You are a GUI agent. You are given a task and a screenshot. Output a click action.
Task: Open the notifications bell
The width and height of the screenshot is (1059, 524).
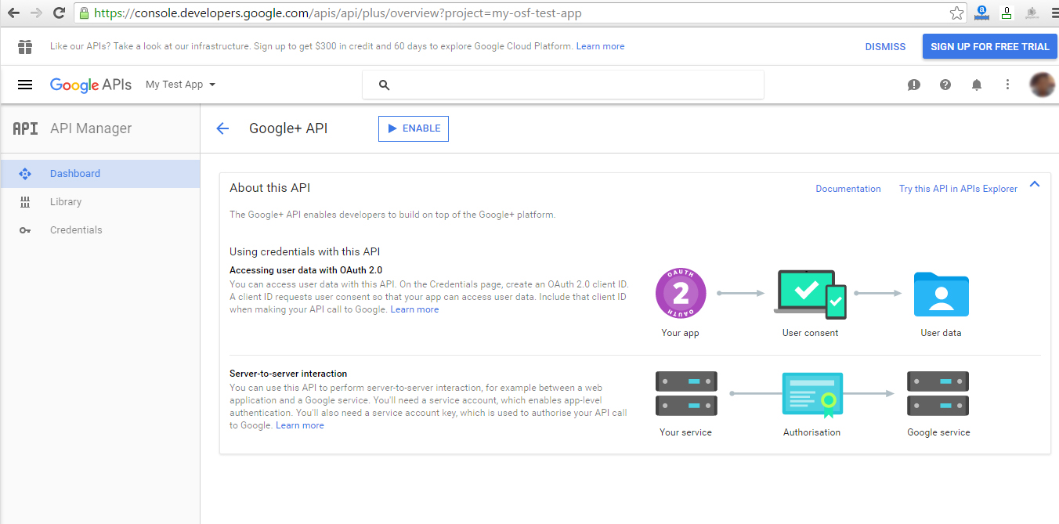tap(977, 85)
